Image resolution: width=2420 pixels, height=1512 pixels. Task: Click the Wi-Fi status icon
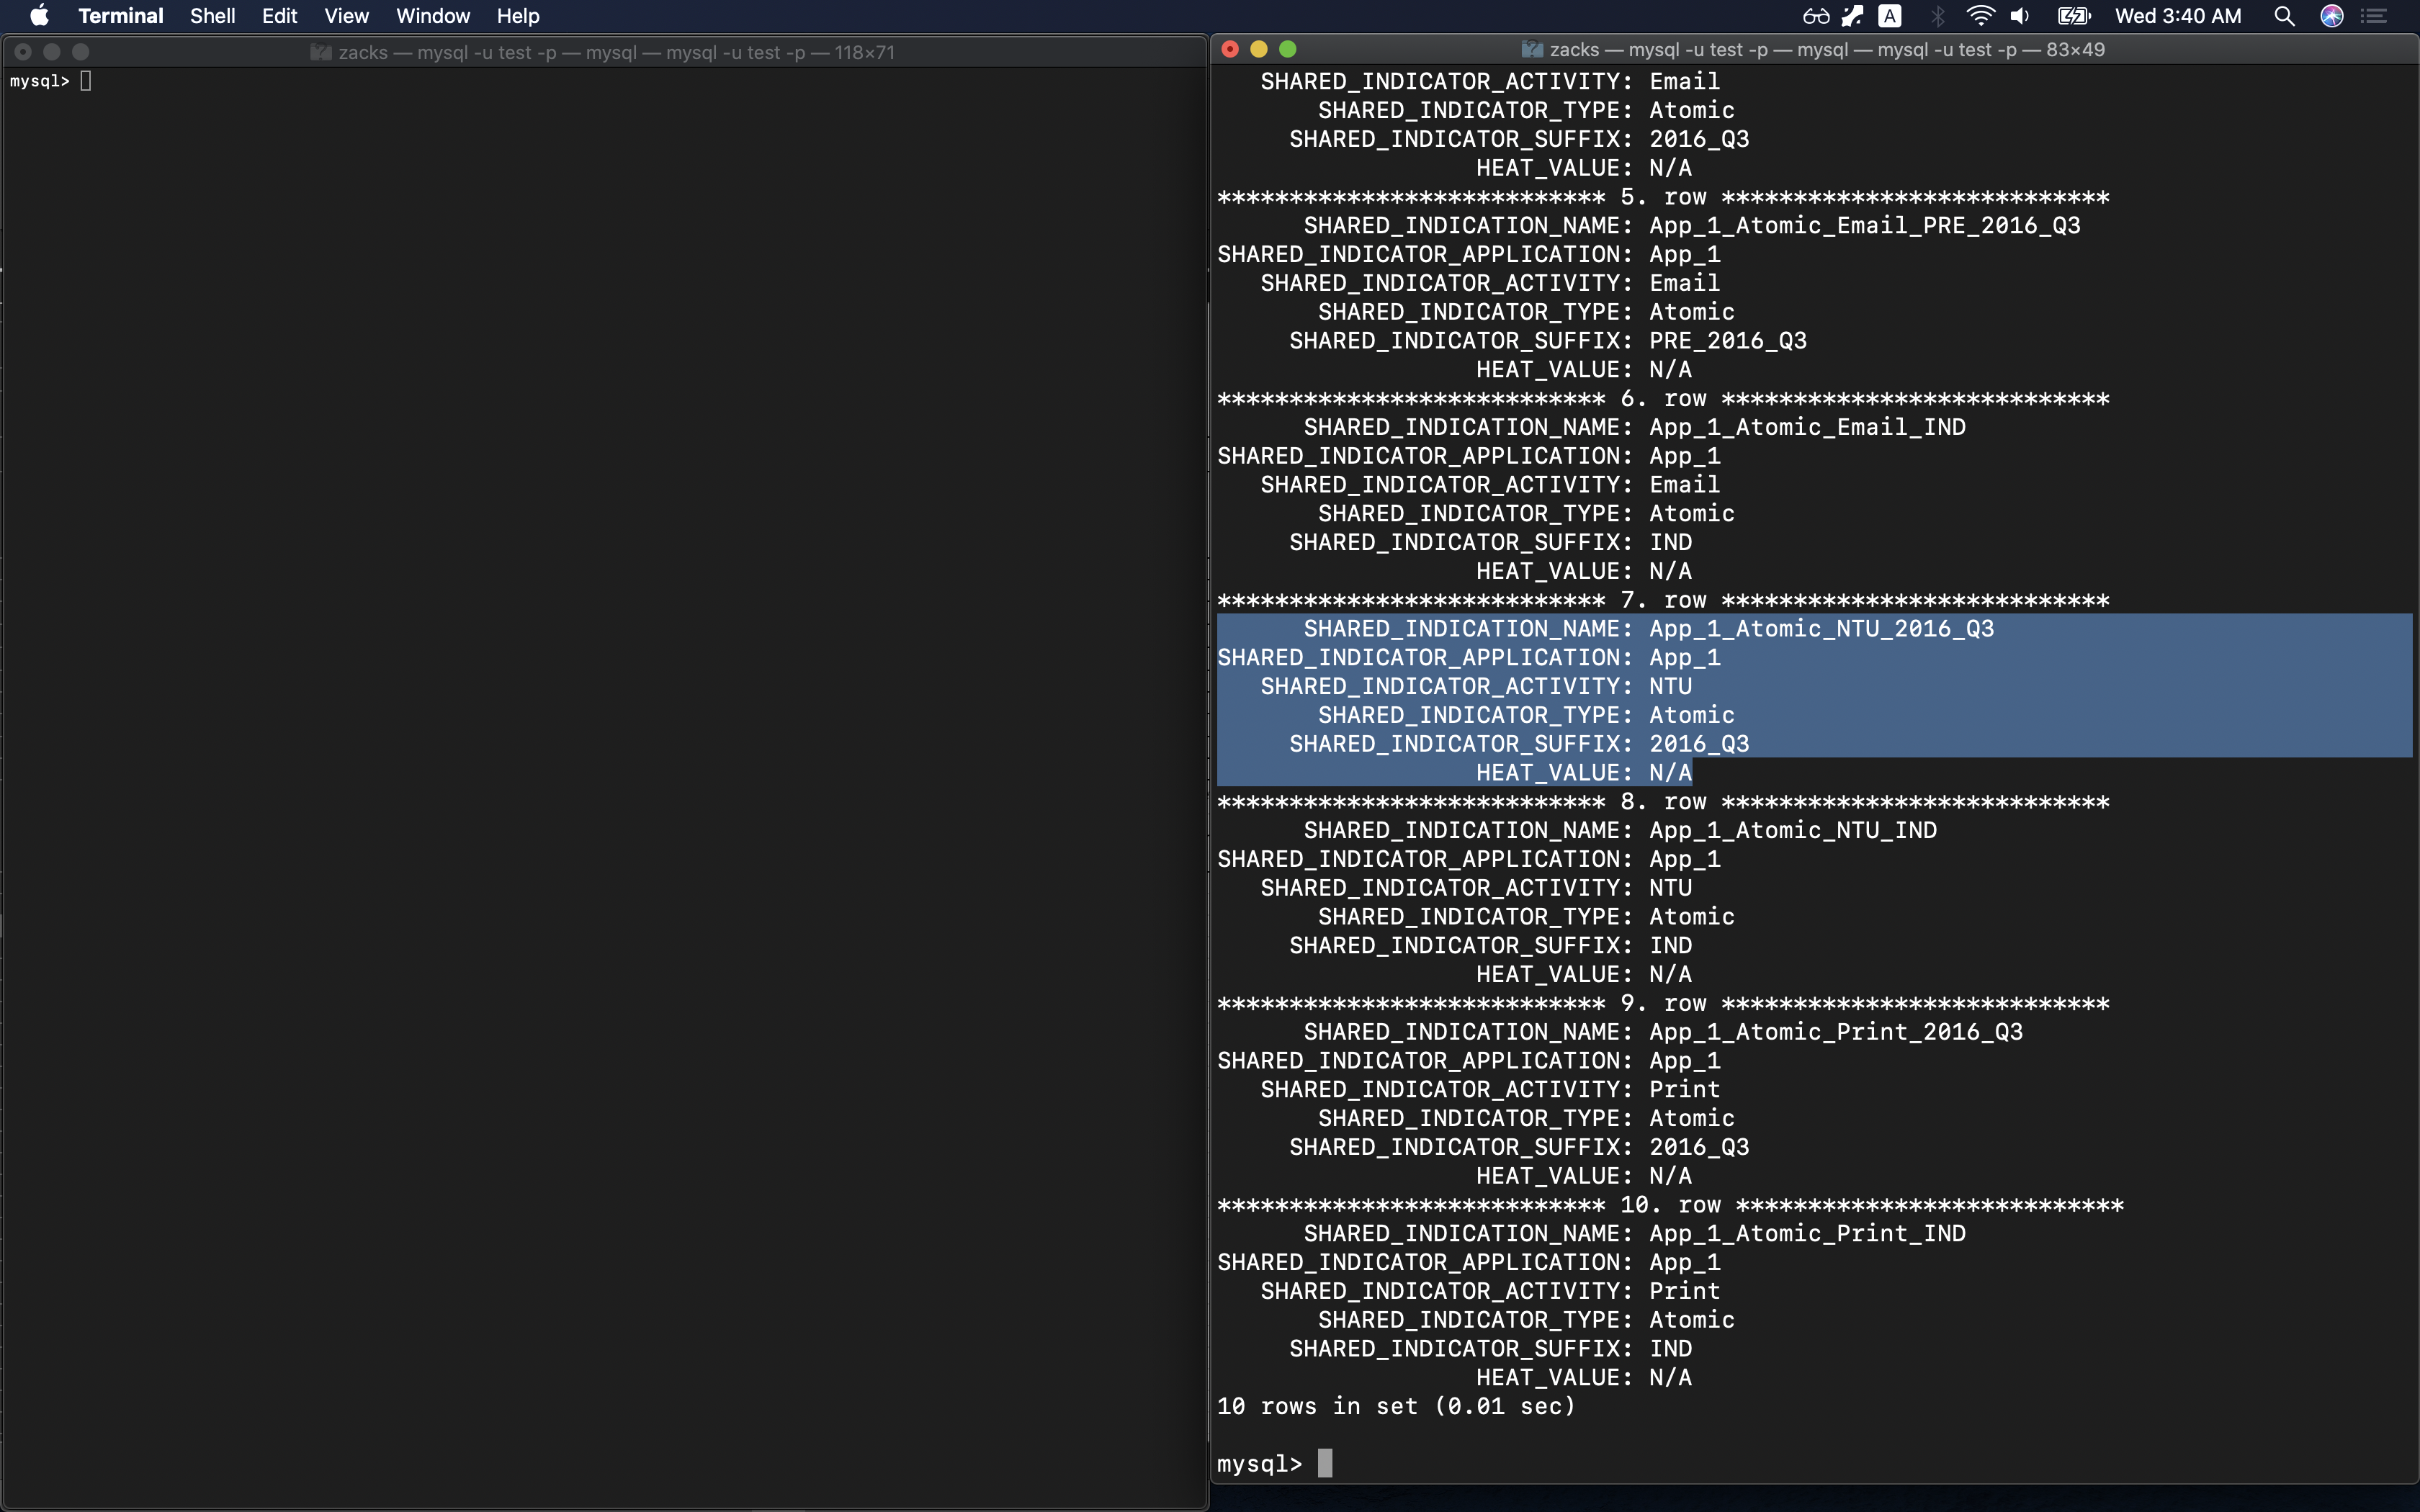coord(1979,16)
